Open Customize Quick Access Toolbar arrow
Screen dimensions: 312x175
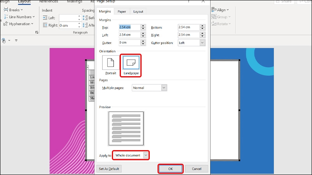[x=16, y=40]
